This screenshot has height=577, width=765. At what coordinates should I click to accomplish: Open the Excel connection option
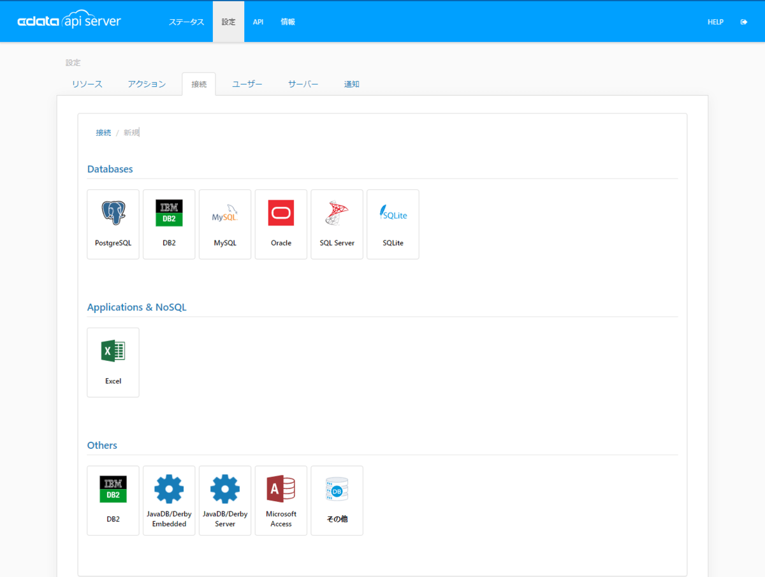pyautogui.click(x=113, y=362)
